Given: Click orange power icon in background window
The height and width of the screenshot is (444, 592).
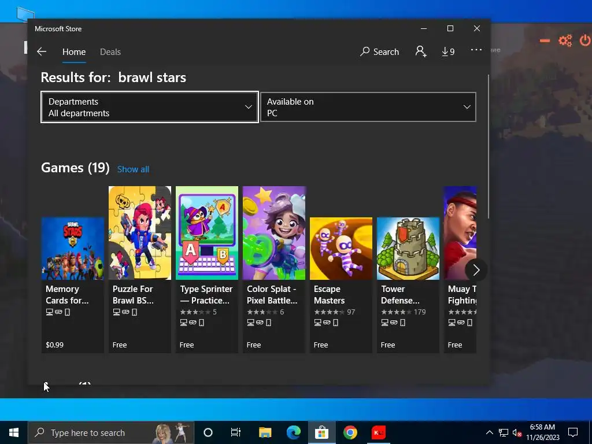Looking at the screenshot, I should [586, 40].
